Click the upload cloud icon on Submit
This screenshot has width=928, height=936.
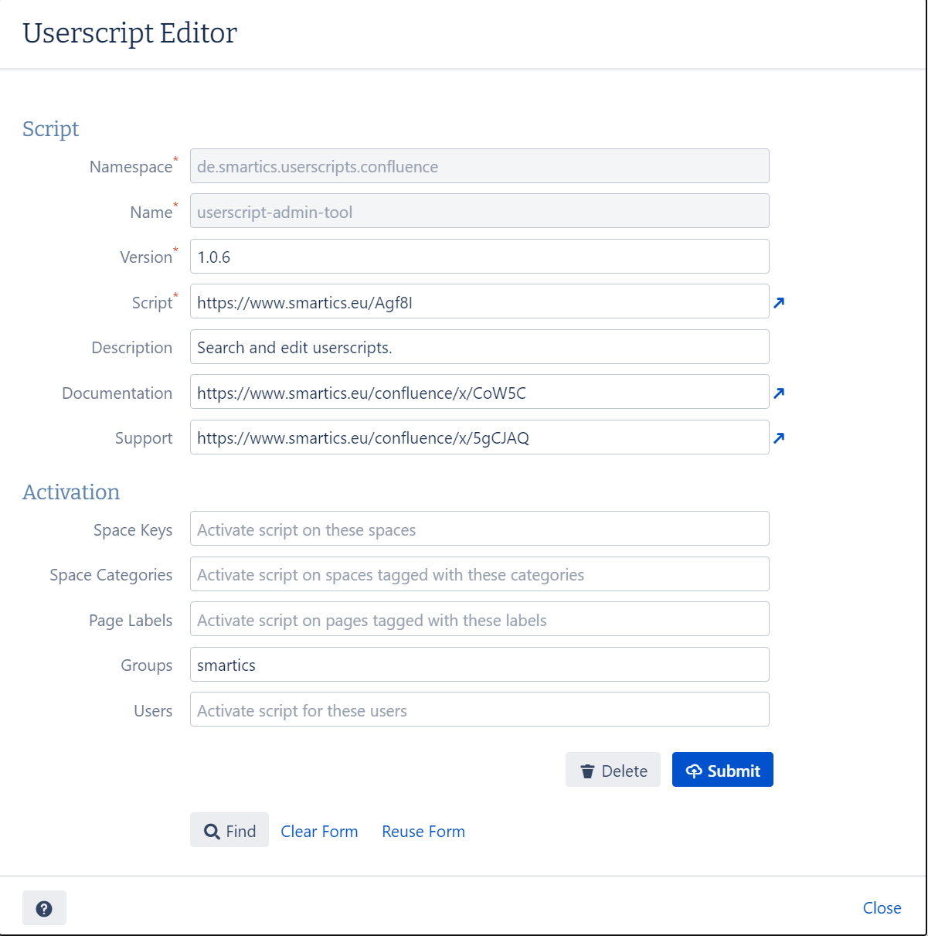(x=695, y=770)
